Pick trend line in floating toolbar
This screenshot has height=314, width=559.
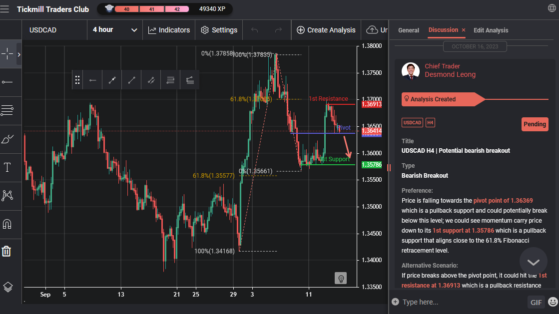pos(131,80)
